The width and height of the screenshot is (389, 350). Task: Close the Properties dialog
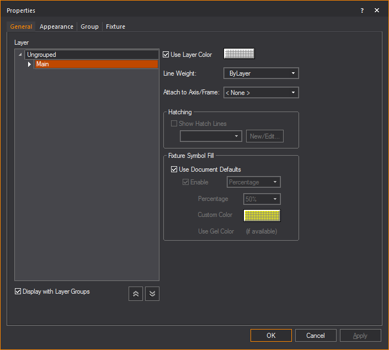(377, 10)
